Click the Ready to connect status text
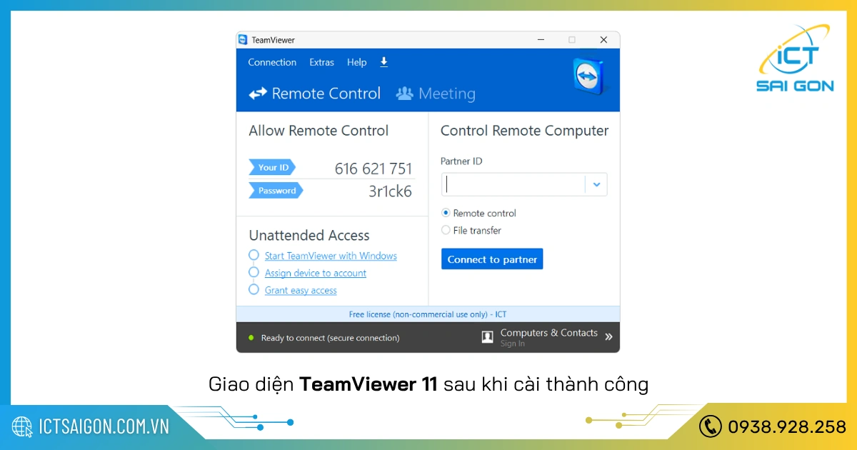This screenshot has height=450, width=857. (x=330, y=338)
